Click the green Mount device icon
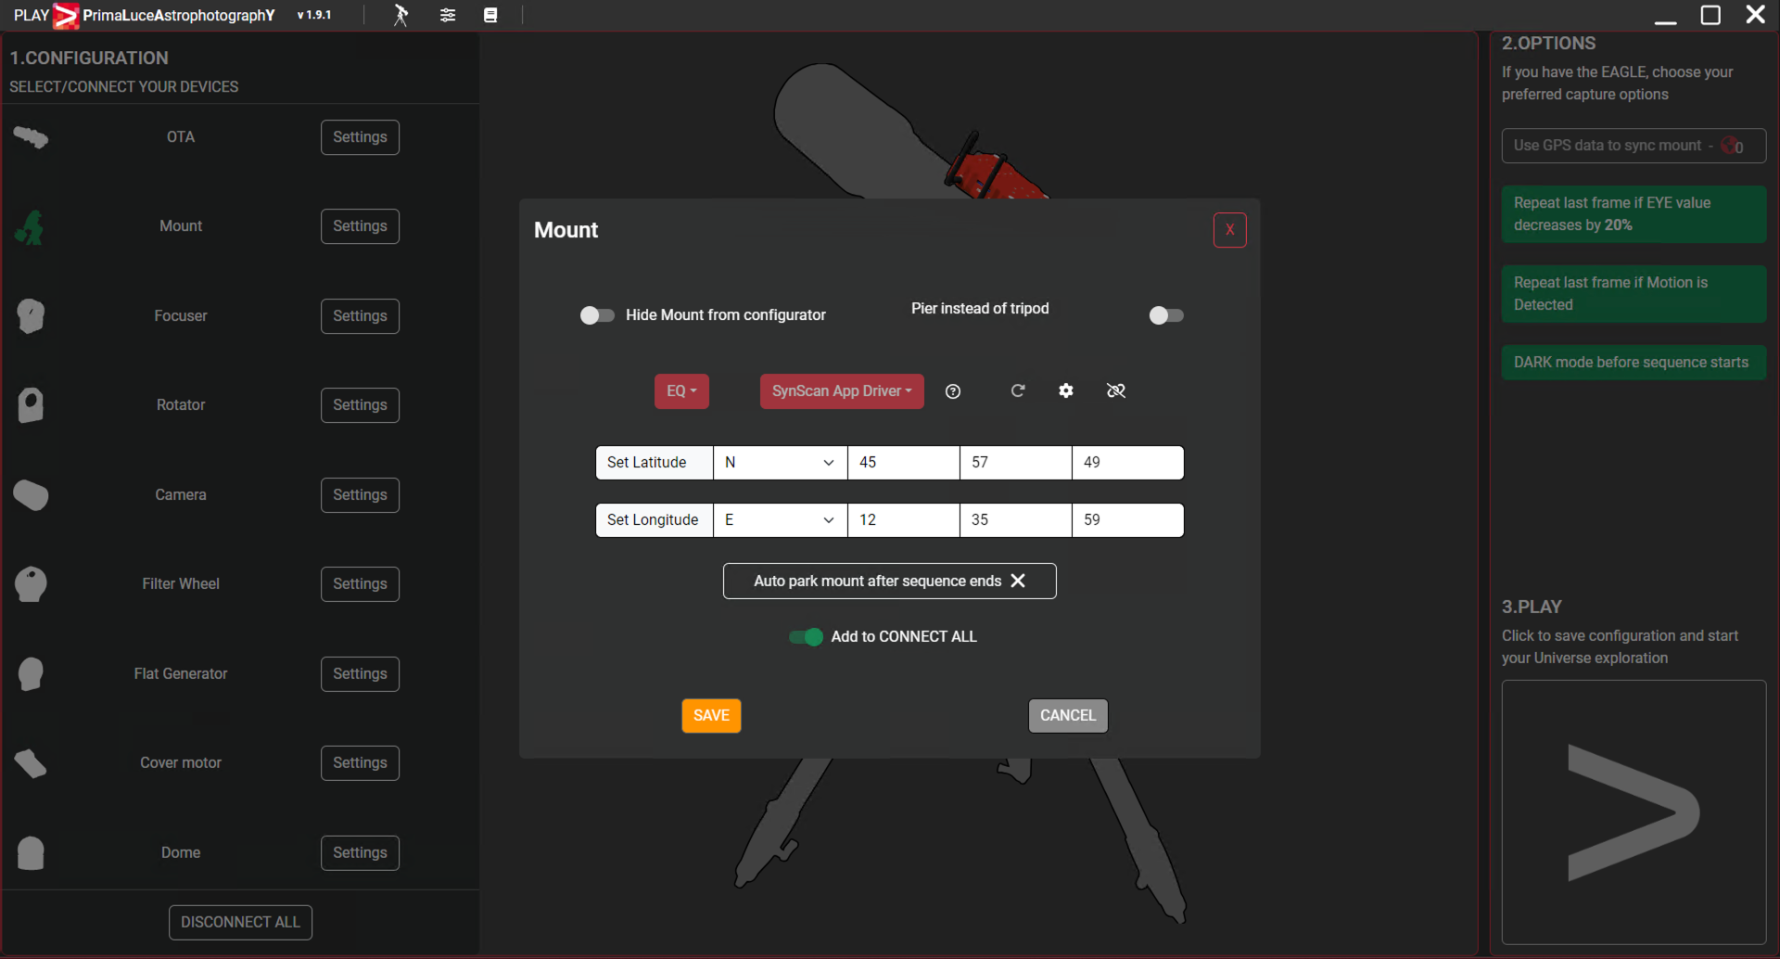 30,226
